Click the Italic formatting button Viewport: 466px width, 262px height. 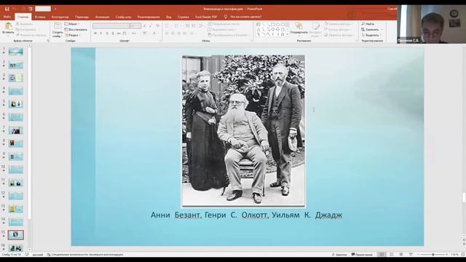(x=101, y=33)
